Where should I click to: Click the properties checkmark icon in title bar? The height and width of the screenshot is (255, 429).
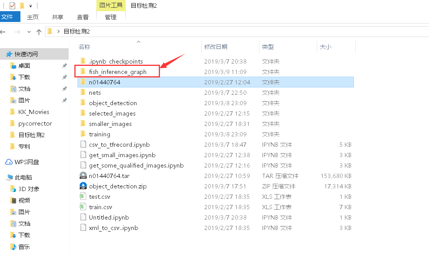[12, 5]
